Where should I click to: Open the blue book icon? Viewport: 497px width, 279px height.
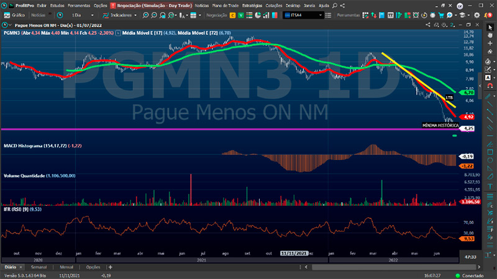[x=382, y=15]
